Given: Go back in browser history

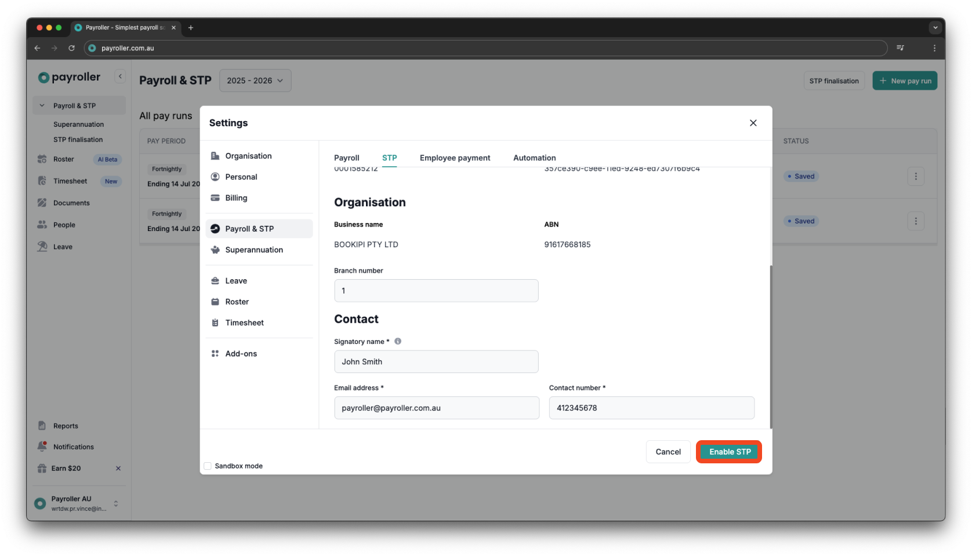Looking at the screenshot, I should (x=38, y=48).
